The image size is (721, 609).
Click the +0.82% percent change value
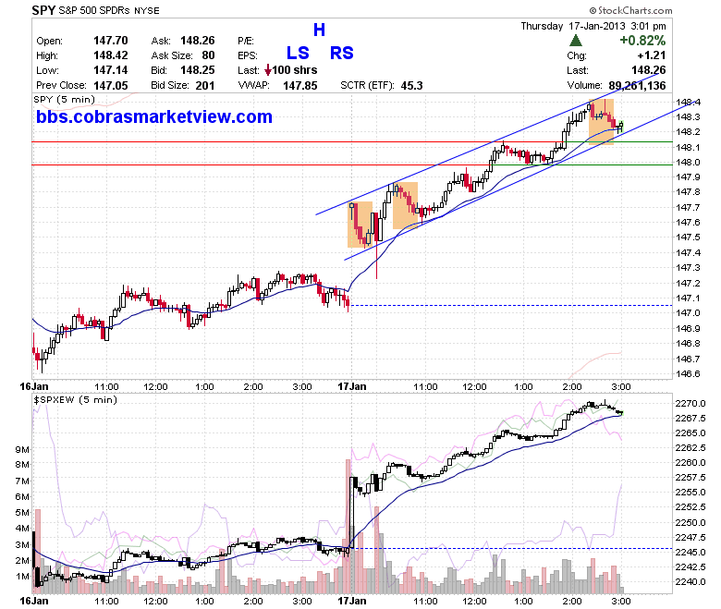pyautogui.click(x=642, y=41)
